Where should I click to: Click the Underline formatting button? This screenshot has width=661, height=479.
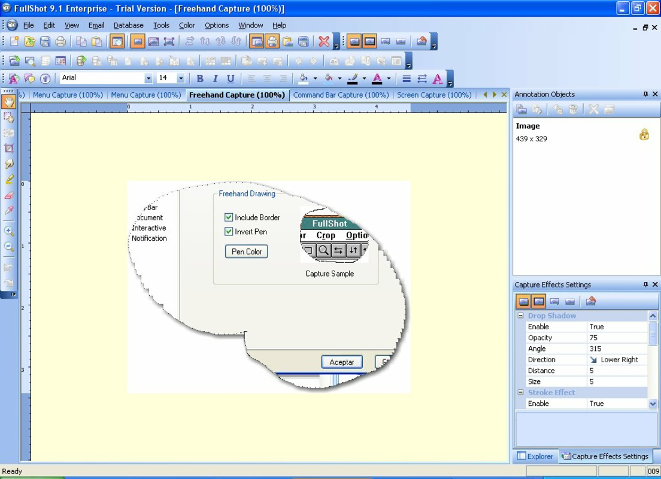(x=231, y=78)
